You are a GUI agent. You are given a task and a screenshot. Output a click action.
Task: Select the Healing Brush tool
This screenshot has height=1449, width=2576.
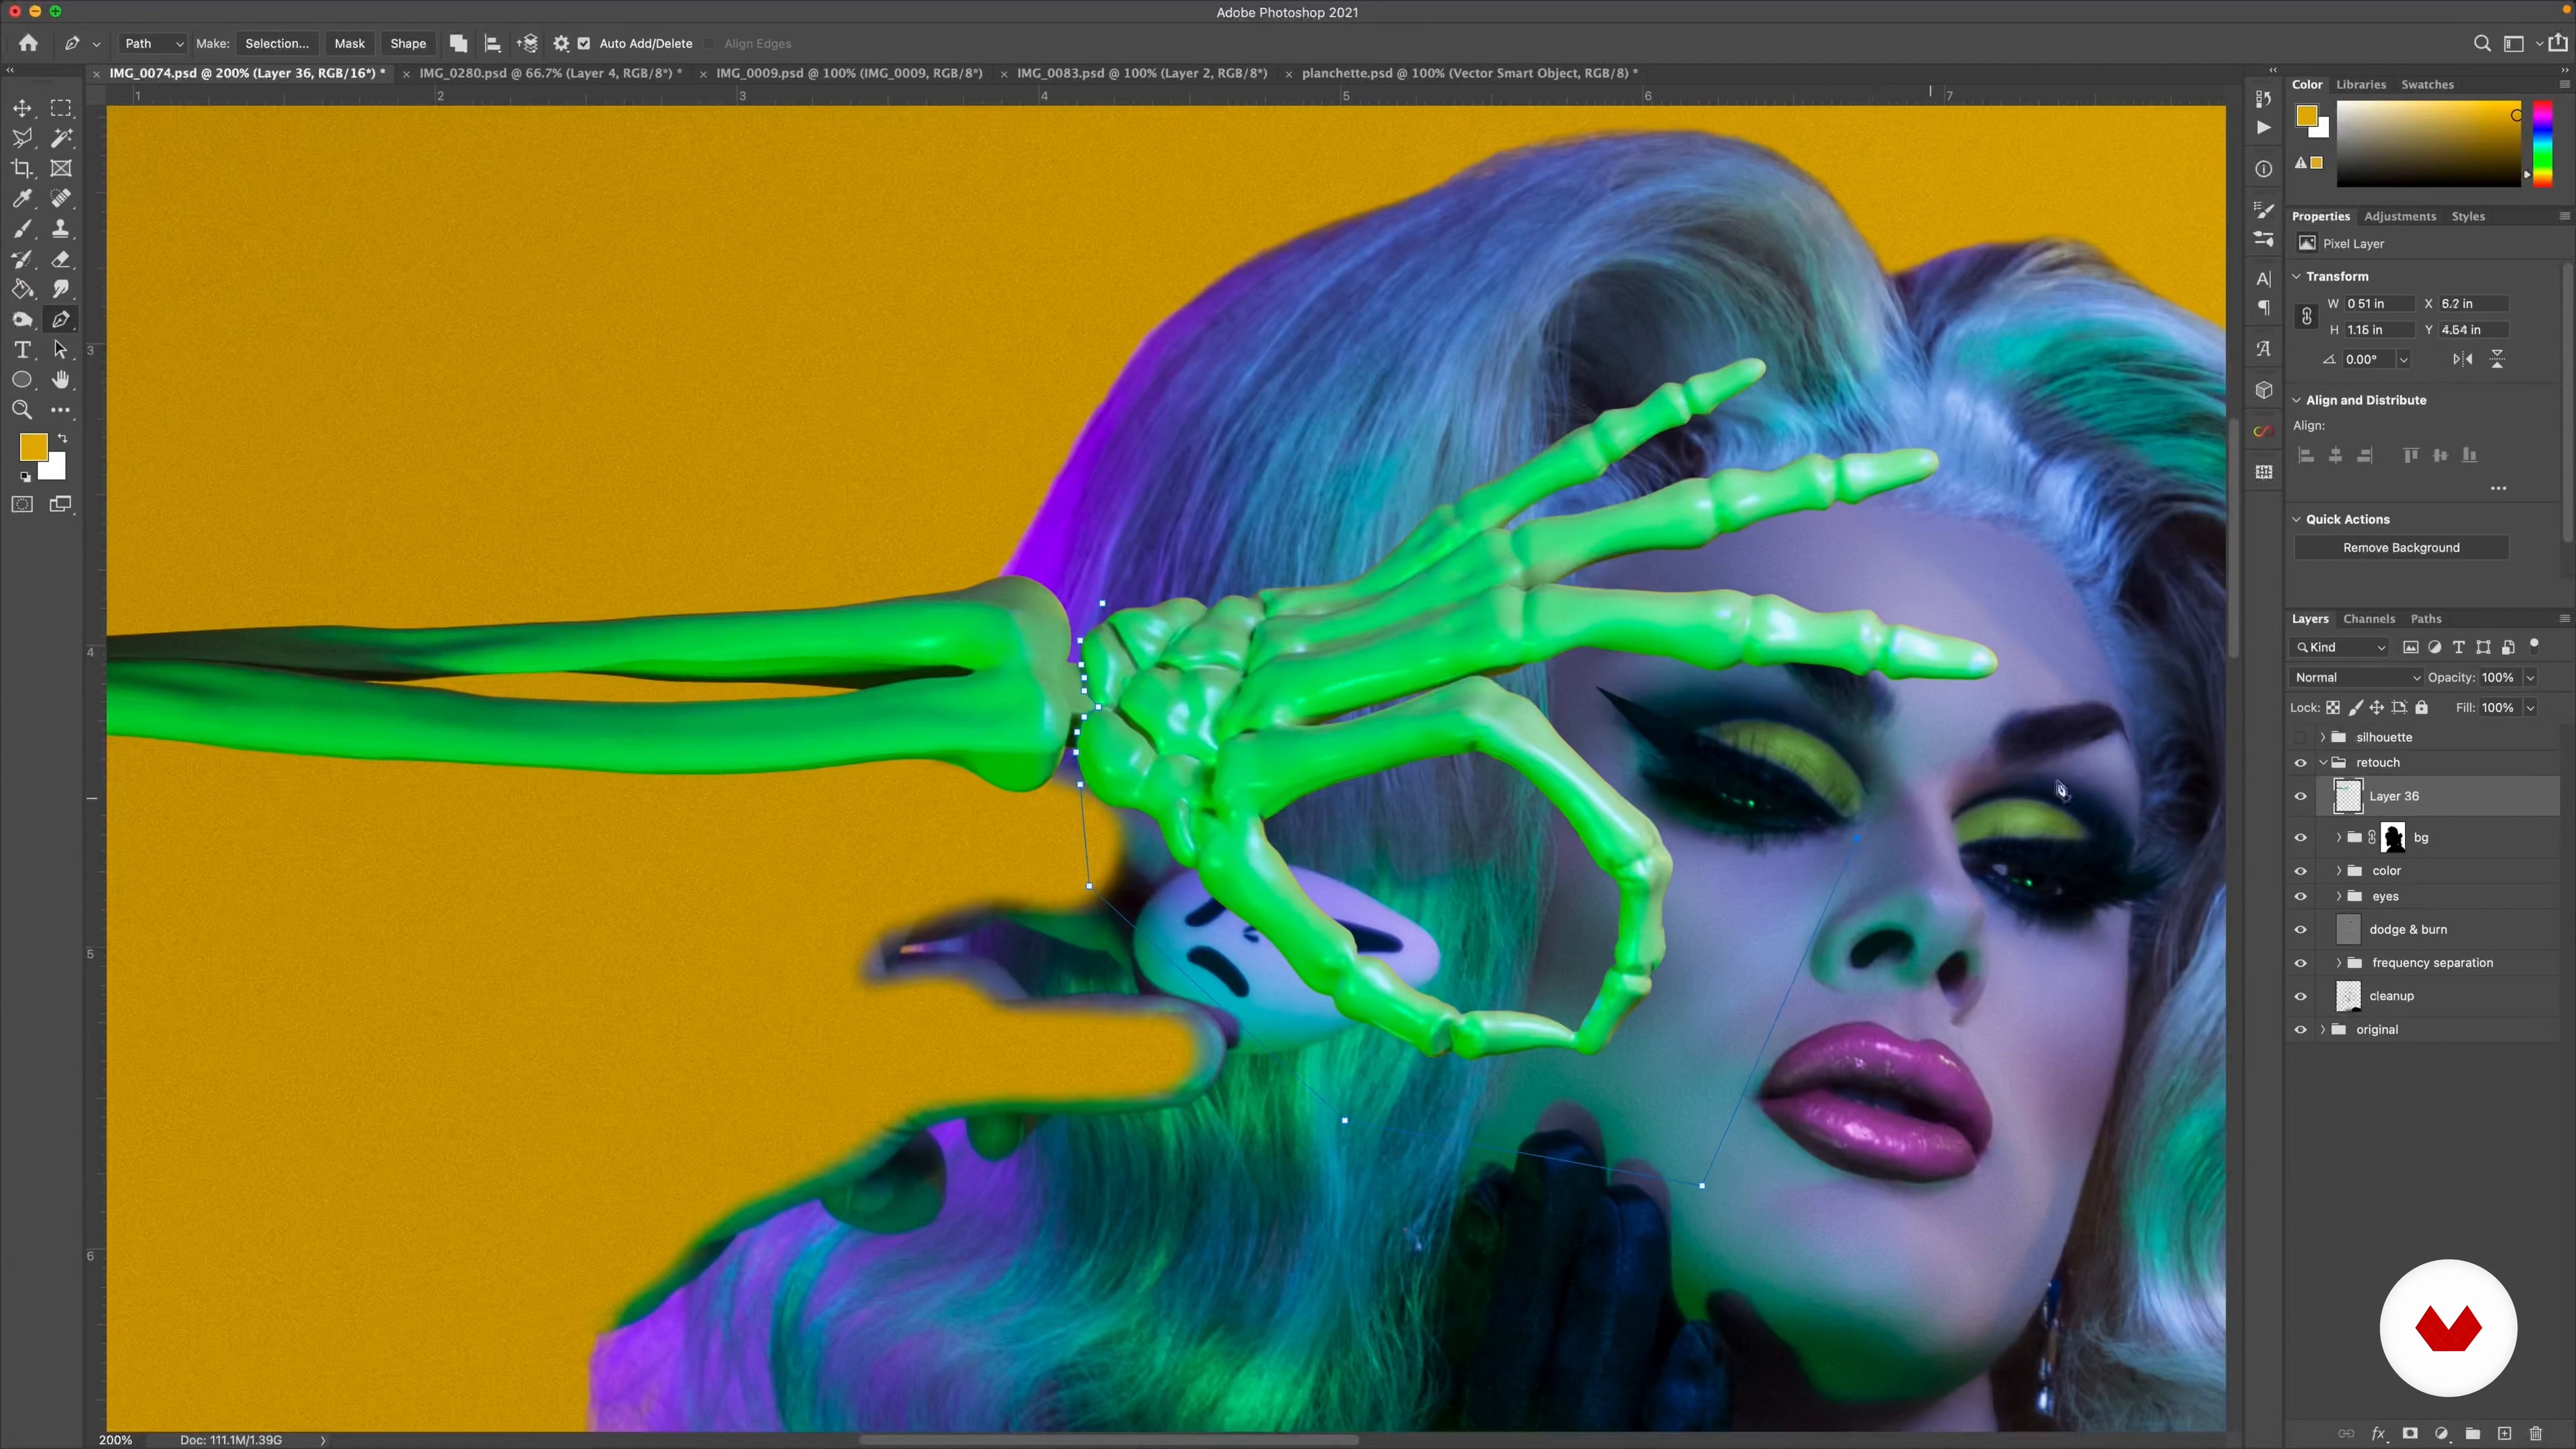[61, 198]
